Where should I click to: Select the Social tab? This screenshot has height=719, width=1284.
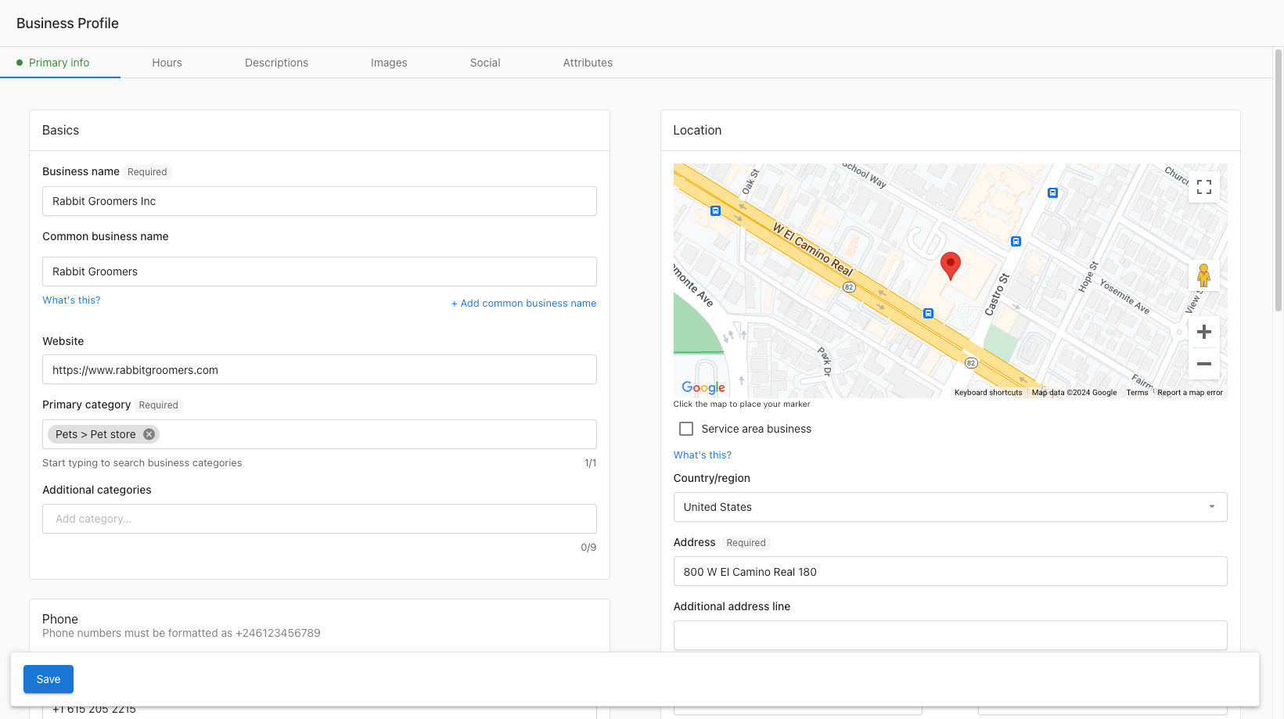pos(485,63)
